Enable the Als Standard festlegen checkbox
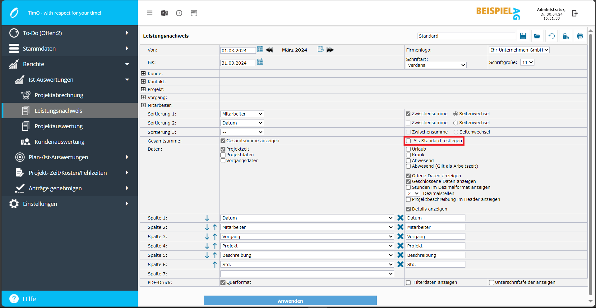Screen dimensions: 596x308 coord(409,141)
